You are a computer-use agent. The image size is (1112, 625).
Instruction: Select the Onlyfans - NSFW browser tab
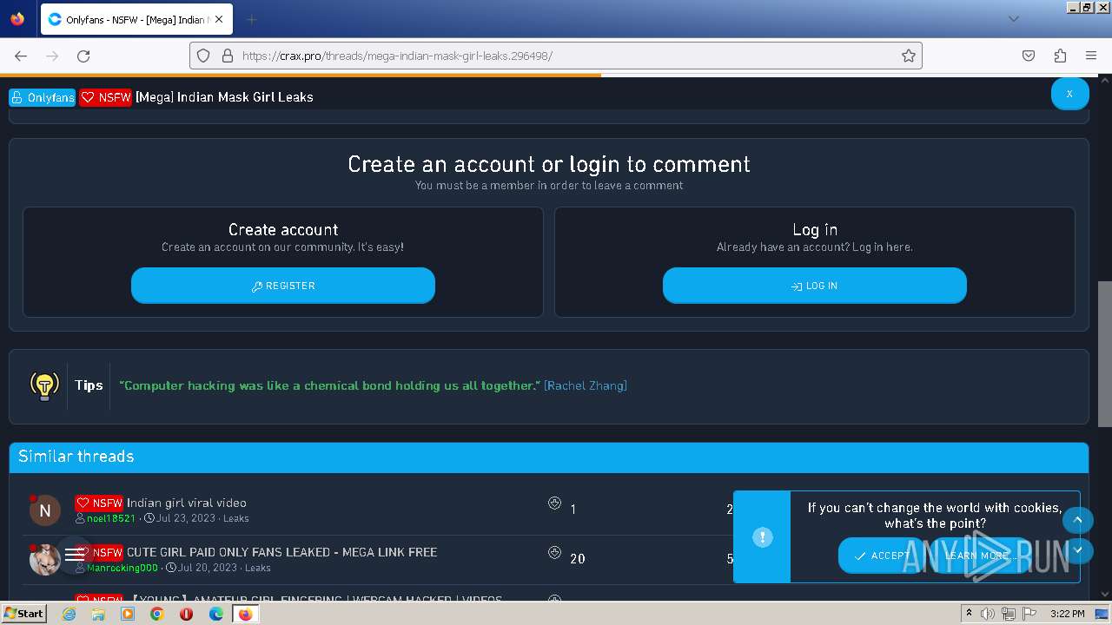[x=135, y=19]
